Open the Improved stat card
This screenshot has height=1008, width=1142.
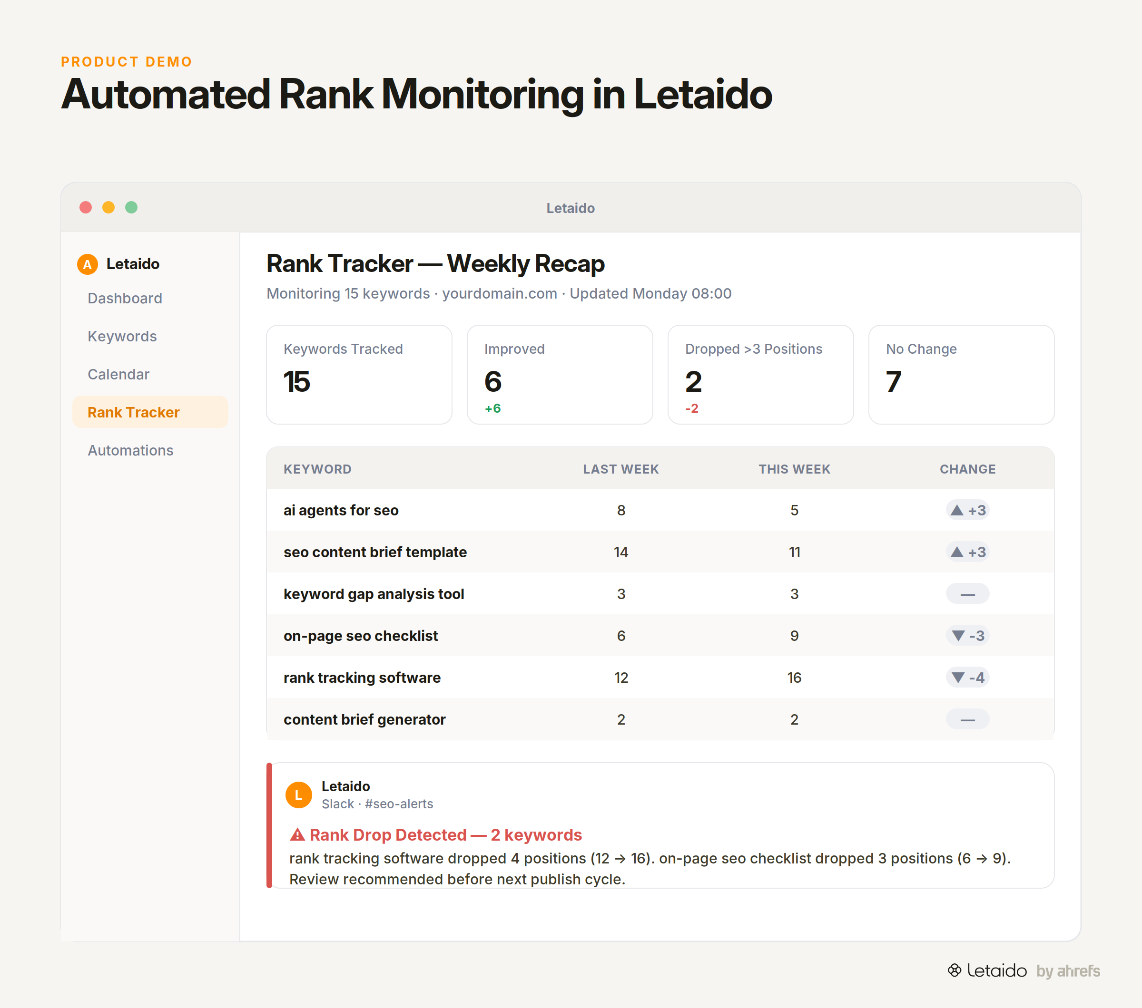point(560,375)
